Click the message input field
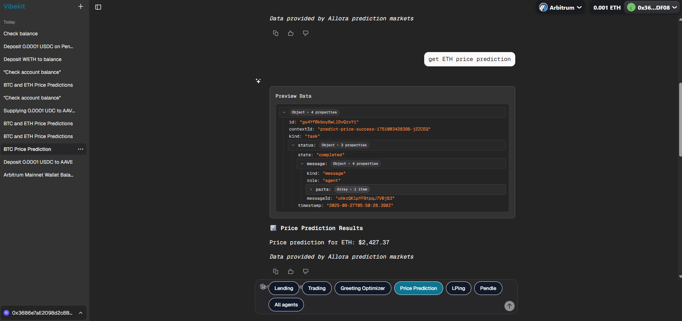Image resolution: width=682 pixels, height=321 pixels. point(386,297)
